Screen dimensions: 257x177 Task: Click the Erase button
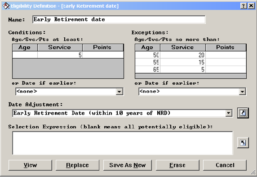point(177,165)
